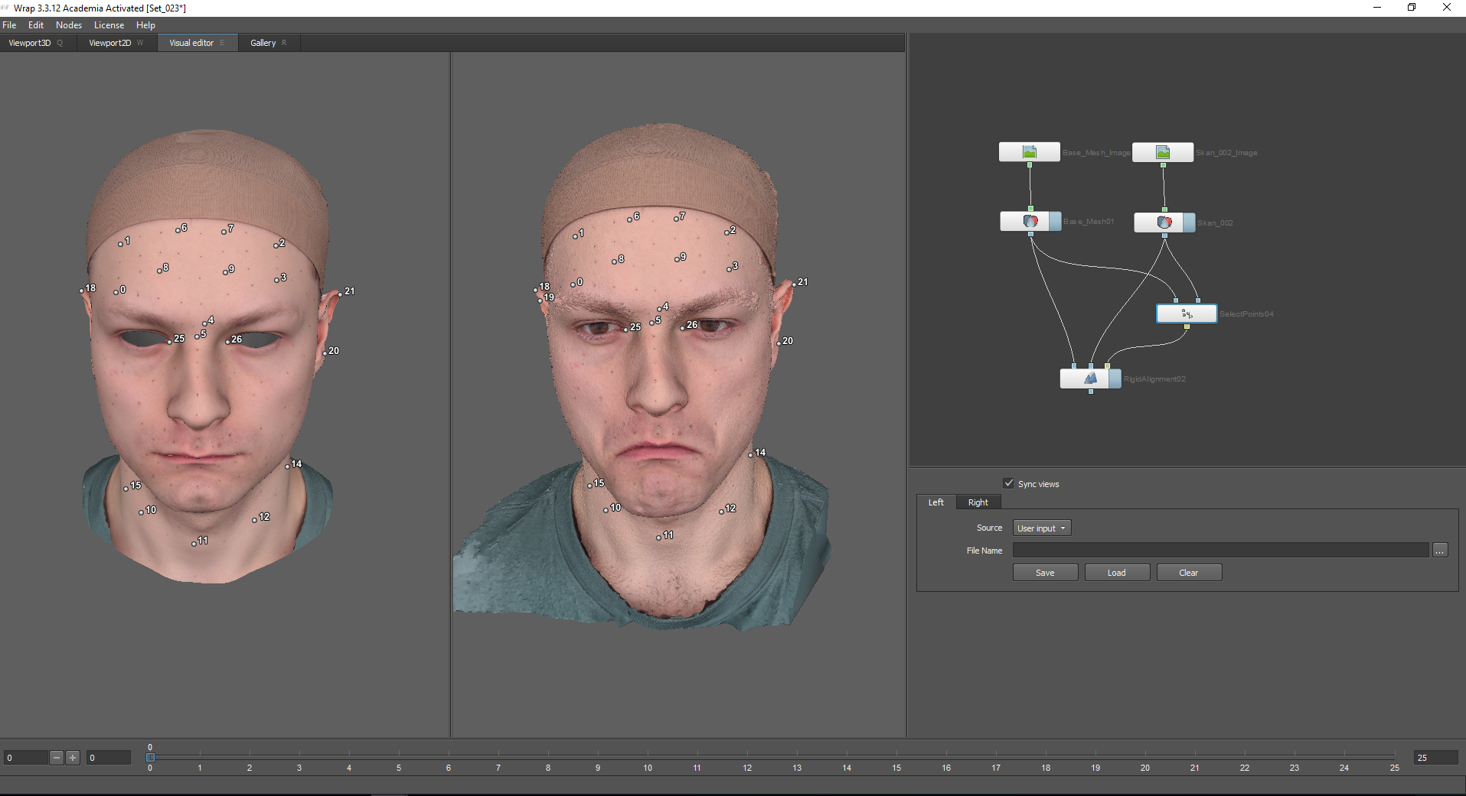1466x796 pixels.
Task: Jump to frame 10 on the timeline
Action: (648, 768)
